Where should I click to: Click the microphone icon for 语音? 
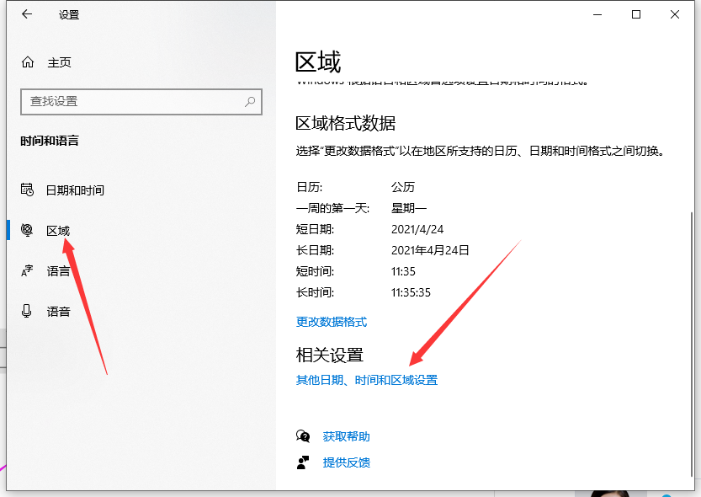pos(27,312)
